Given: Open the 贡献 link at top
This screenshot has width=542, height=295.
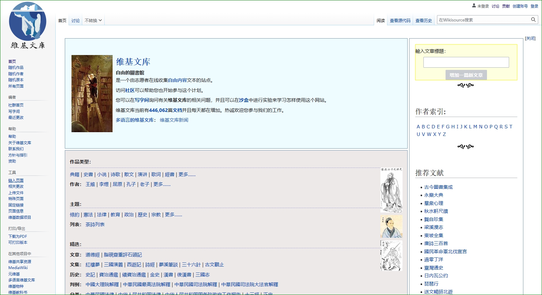Looking at the screenshot, I should point(506,6).
